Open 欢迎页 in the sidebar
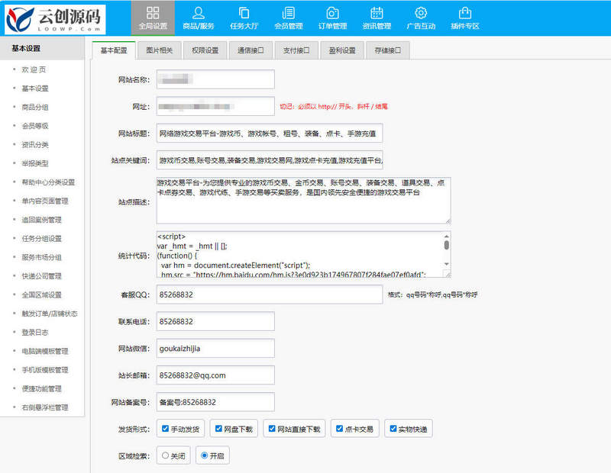 tap(34, 69)
